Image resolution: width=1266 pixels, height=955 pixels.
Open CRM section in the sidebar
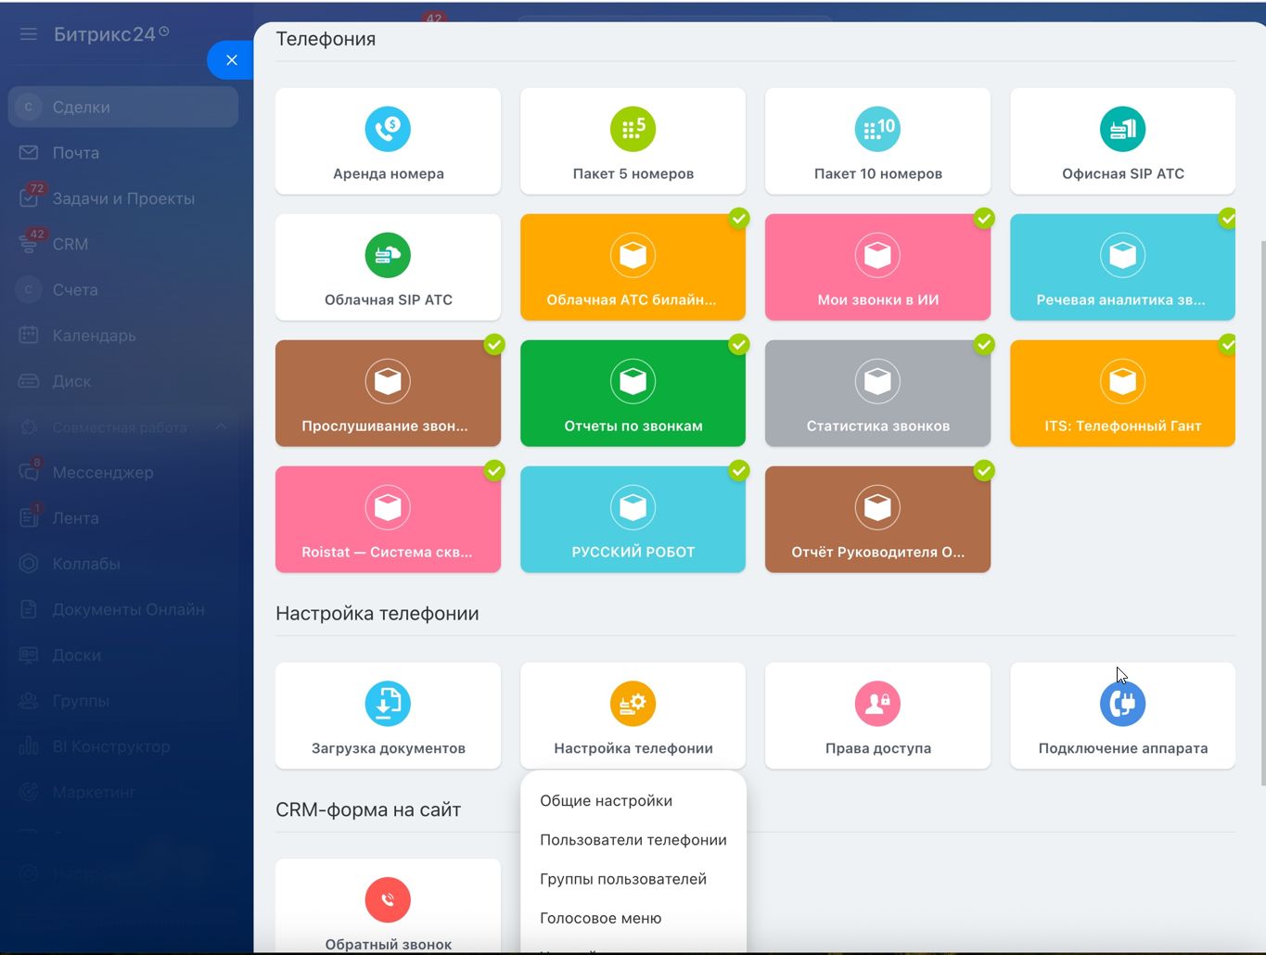point(123,244)
